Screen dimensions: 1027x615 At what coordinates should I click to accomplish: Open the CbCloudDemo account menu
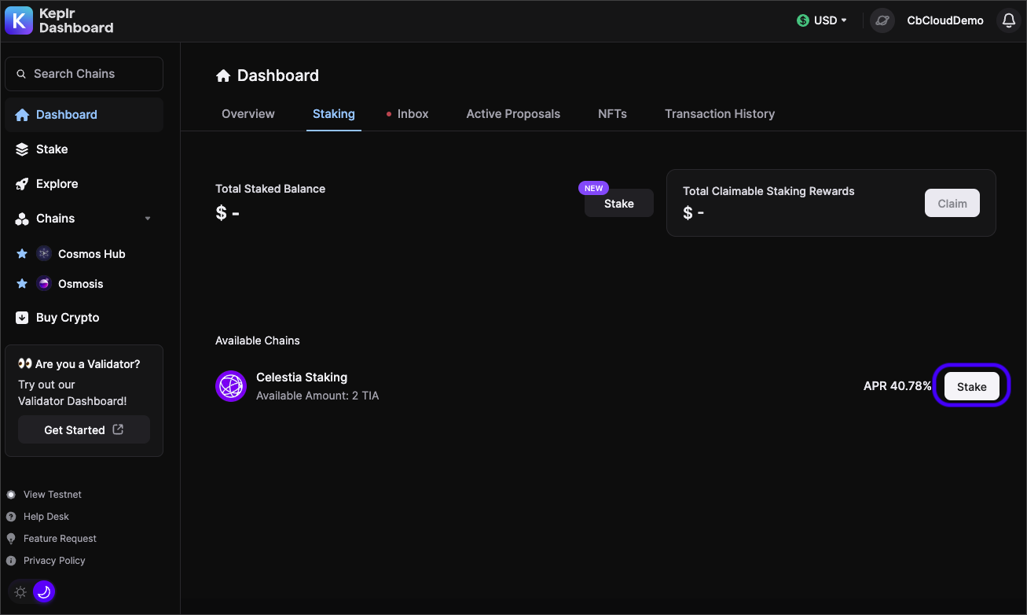945,20
